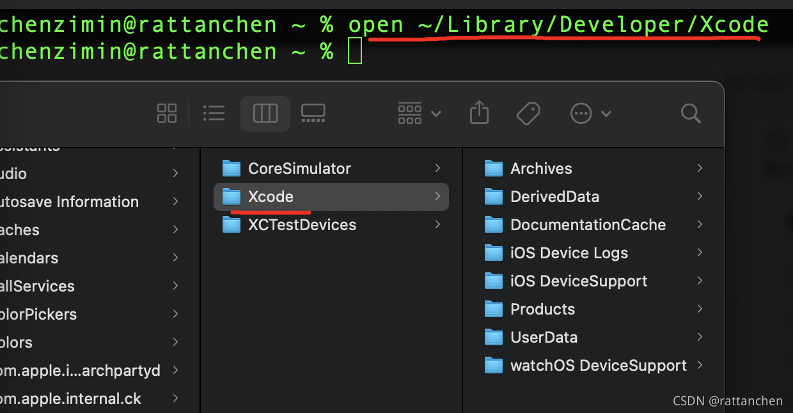This screenshot has height=413, width=793.
Task: Select the CoreSimulator folder name
Action: pos(299,168)
